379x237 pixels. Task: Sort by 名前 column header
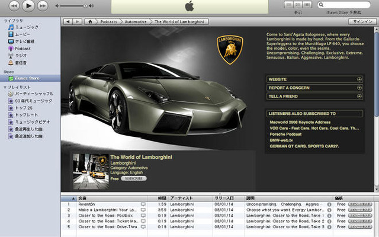(112, 198)
